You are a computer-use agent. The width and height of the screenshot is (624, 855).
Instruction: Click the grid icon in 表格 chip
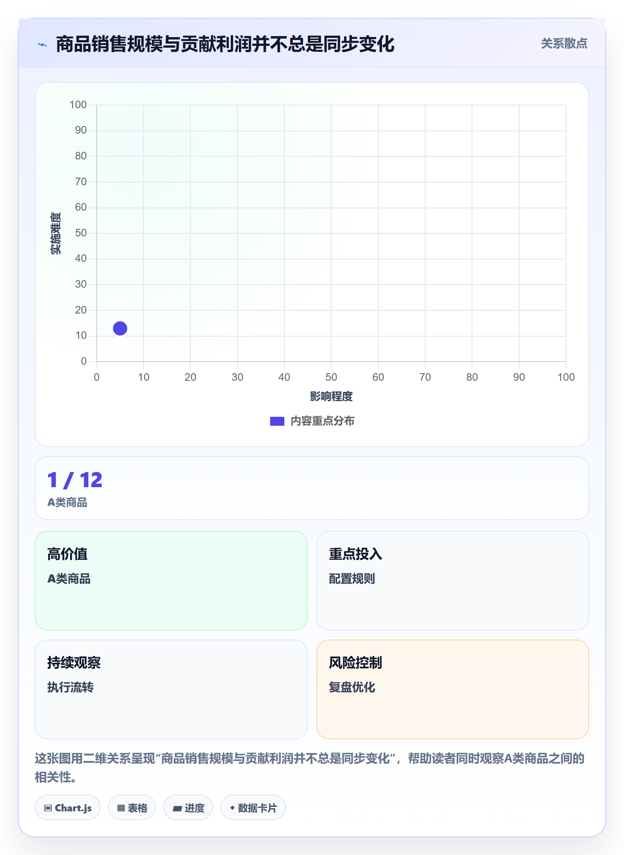tap(121, 808)
